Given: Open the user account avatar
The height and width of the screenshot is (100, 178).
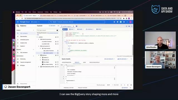Looking at the screenshot, I should pyautogui.click(x=130, y=22).
